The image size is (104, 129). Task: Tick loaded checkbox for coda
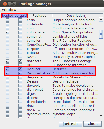(x=7, y=20)
